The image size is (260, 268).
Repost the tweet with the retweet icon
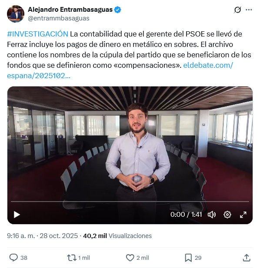[x=71, y=258]
